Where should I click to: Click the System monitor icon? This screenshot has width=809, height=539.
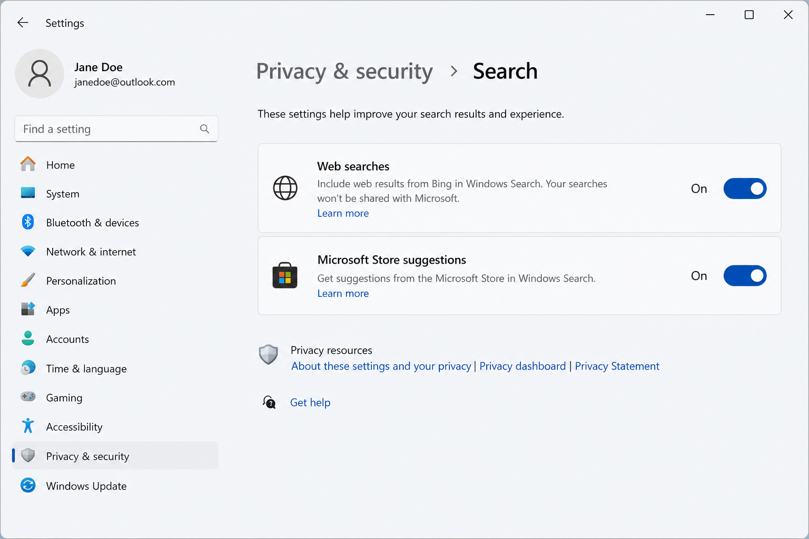(x=28, y=193)
